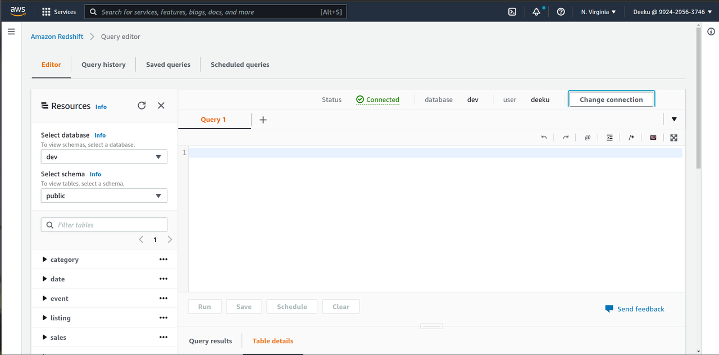Image resolution: width=719 pixels, height=355 pixels.
Task: Open the actions menu for category table
Action: pyautogui.click(x=163, y=260)
